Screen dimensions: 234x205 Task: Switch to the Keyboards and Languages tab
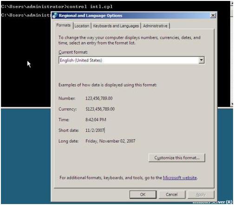[x=116, y=26]
